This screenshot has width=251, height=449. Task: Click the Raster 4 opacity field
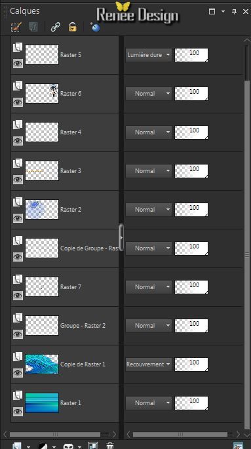tap(191, 132)
